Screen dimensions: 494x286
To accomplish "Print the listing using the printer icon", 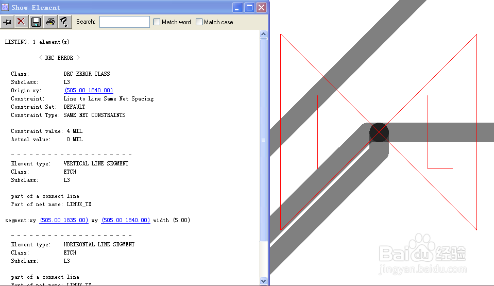I will click(x=50, y=22).
